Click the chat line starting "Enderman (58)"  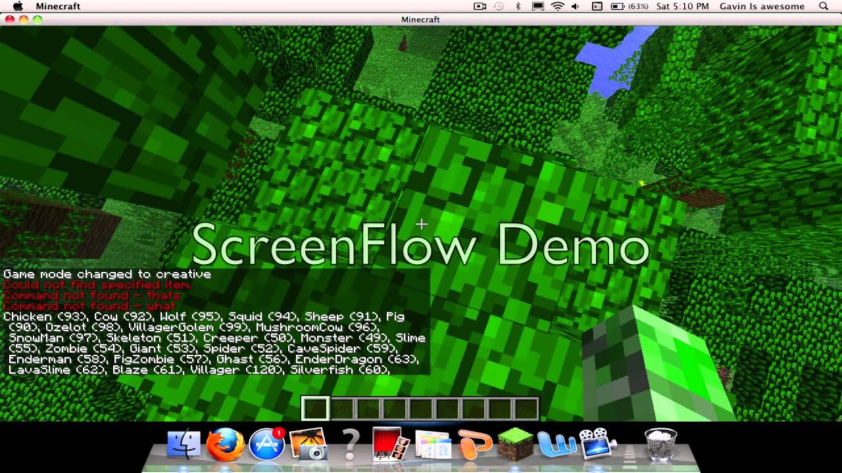point(213,359)
